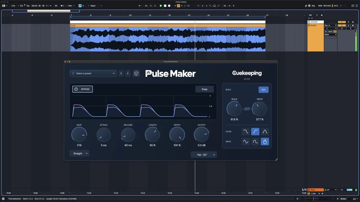The image size is (360, 202).
Task: Go to previous preset with left chevron
Action: [x=121, y=73]
